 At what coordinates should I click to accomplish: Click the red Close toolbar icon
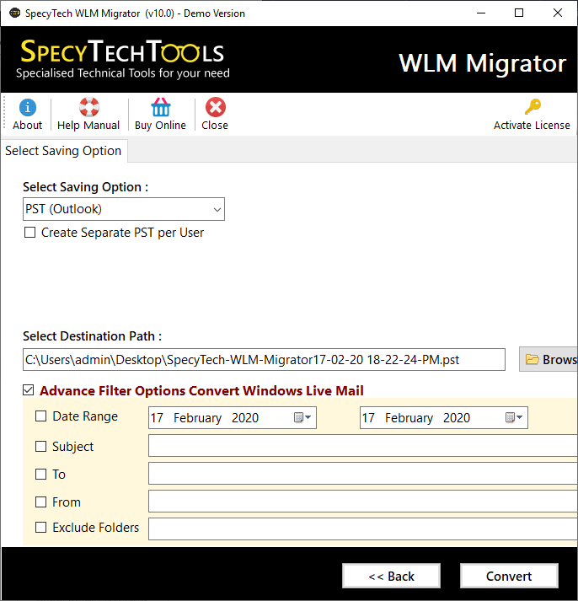point(215,106)
